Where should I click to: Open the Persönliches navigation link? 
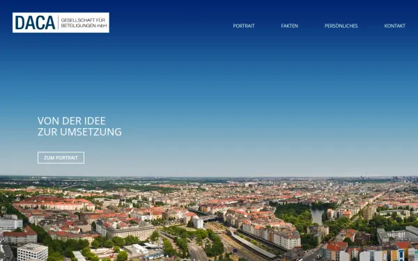coord(341,26)
